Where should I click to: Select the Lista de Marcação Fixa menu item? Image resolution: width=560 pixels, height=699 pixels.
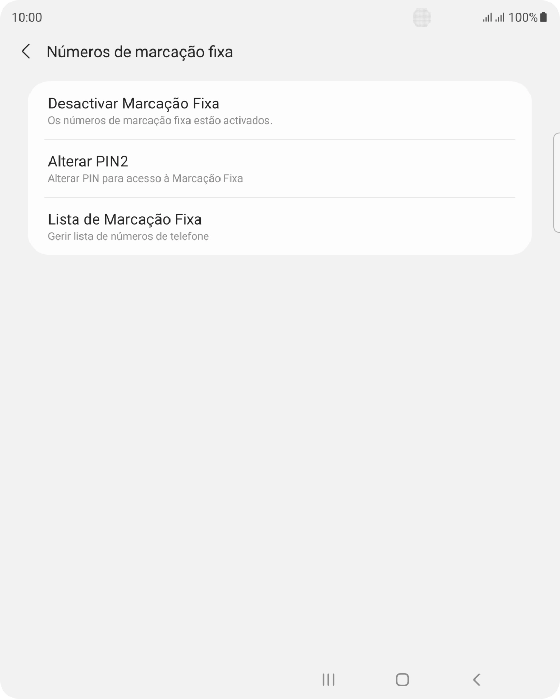(279, 226)
